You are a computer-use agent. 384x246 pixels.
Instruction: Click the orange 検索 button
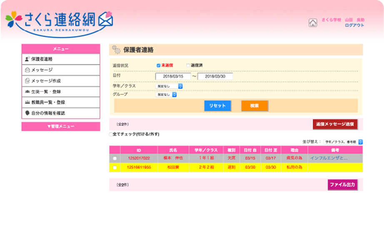[254, 106]
